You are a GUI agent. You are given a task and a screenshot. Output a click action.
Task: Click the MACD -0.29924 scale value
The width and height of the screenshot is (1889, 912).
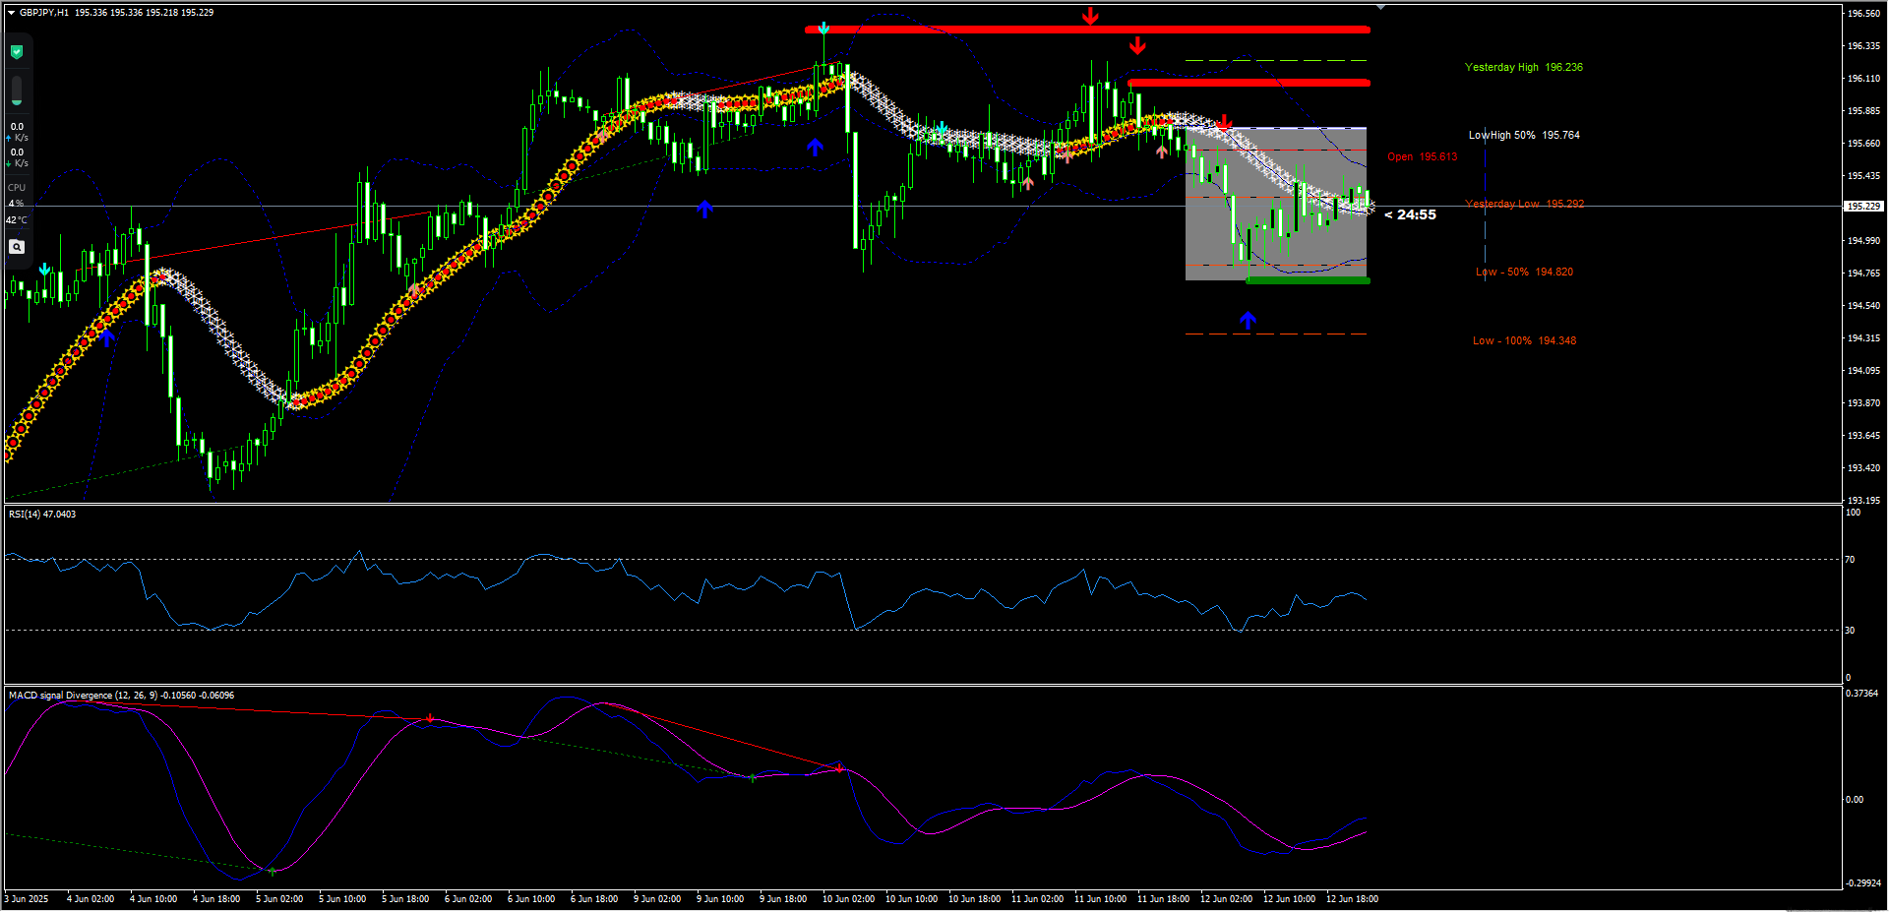[x=1861, y=883]
